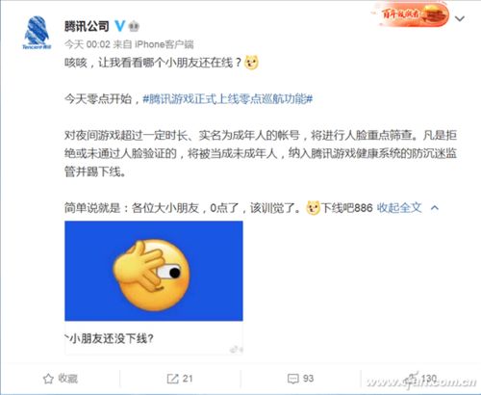
Task: Click the up arrow beside 收起全文
Action: 435,208
